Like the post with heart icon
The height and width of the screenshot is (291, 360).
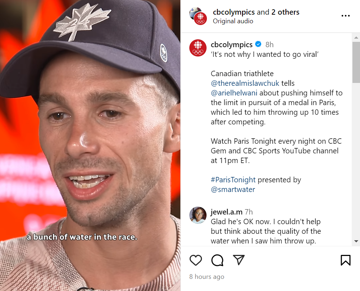click(196, 260)
